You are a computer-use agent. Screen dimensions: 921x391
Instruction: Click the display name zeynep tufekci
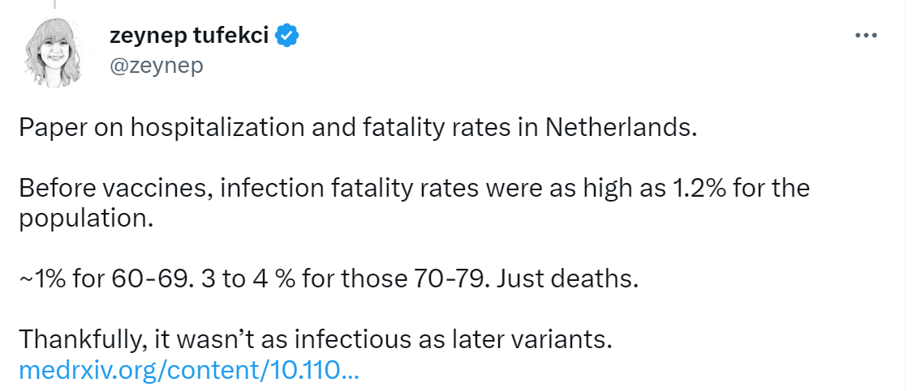point(189,36)
